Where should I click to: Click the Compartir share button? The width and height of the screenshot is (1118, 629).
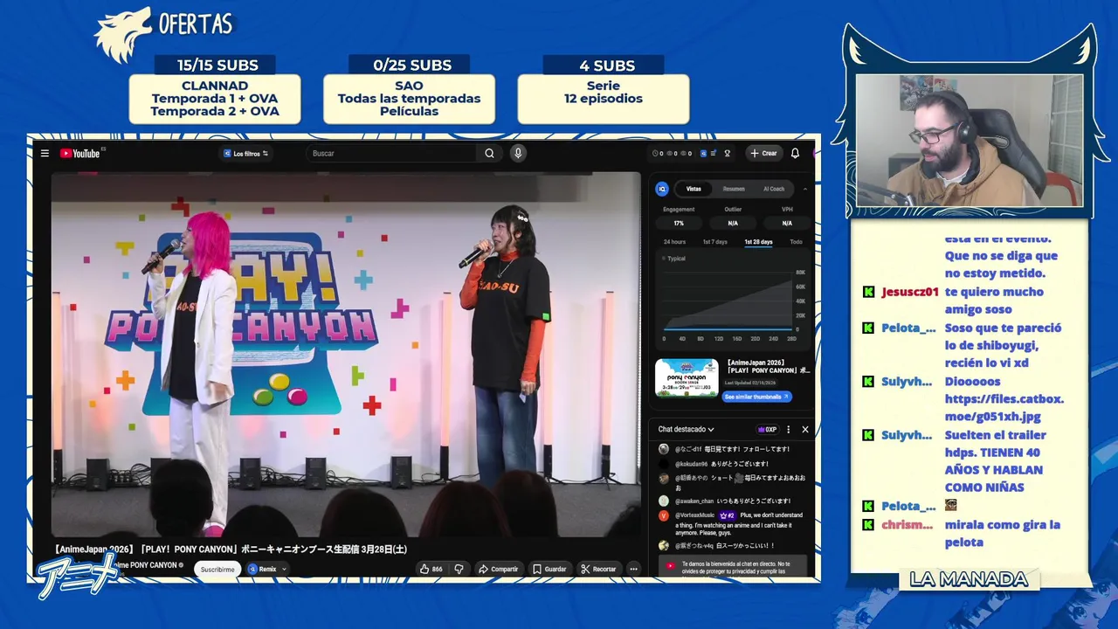click(x=498, y=569)
